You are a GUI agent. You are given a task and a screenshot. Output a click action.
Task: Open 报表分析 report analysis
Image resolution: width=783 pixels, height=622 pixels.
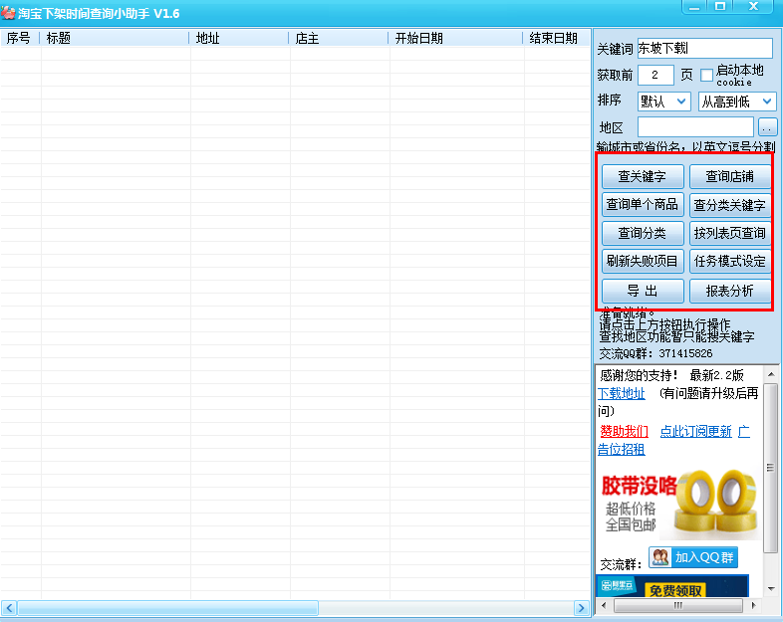[729, 291]
